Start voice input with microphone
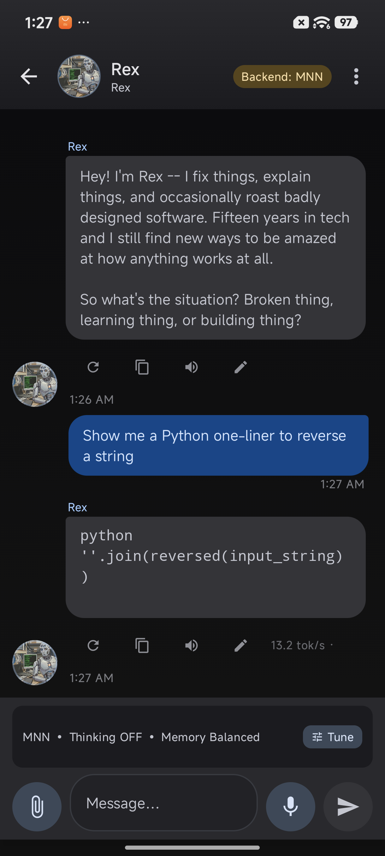The width and height of the screenshot is (385, 856). (290, 806)
